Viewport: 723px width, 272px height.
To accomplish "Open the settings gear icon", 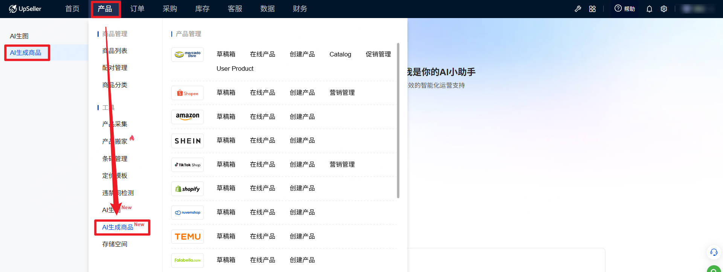I will pyautogui.click(x=664, y=9).
